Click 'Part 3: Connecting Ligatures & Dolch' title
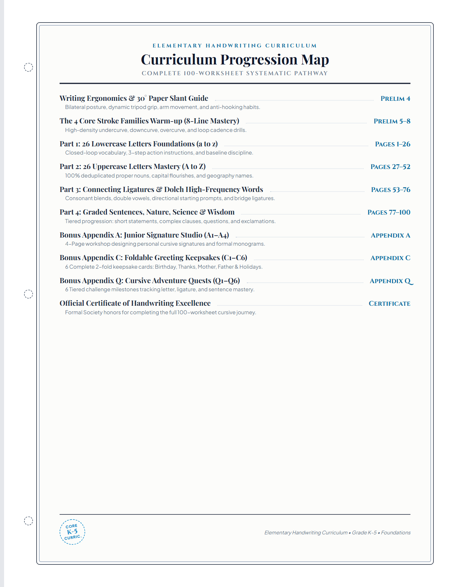Viewport: 453px width, 587px height. click(x=161, y=189)
